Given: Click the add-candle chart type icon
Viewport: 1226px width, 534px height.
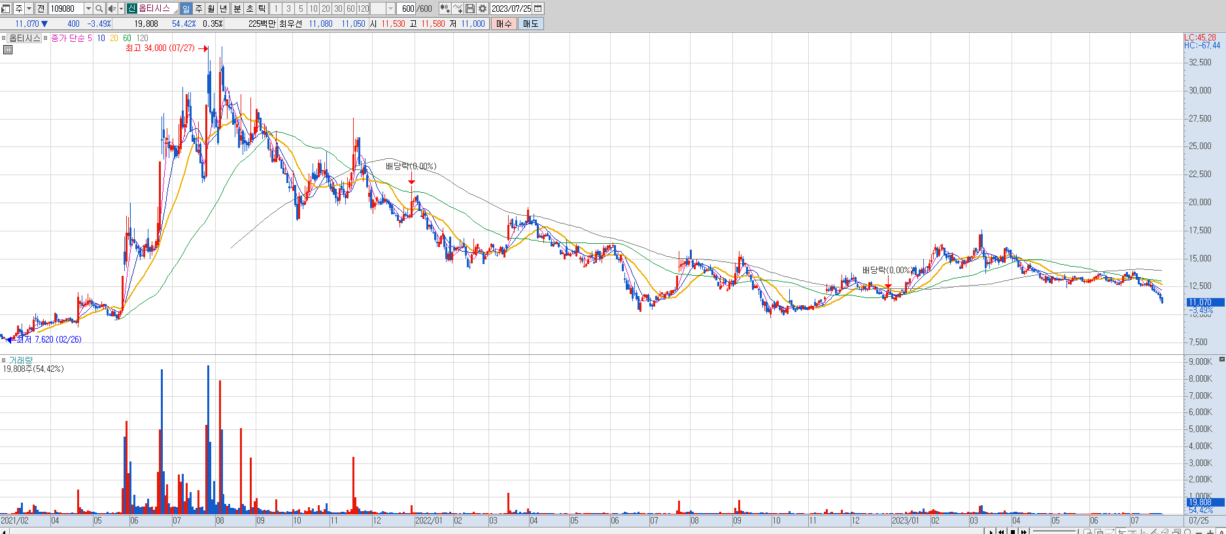Looking at the screenshot, I should click(445, 8).
